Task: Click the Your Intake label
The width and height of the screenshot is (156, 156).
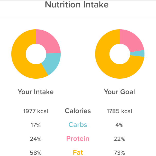Action: [36, 92]
